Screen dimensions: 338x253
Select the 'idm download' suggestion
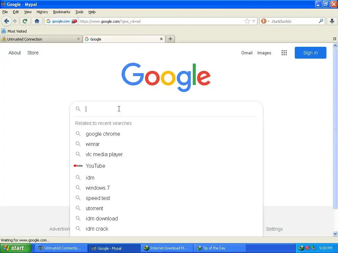pos(166,219)
